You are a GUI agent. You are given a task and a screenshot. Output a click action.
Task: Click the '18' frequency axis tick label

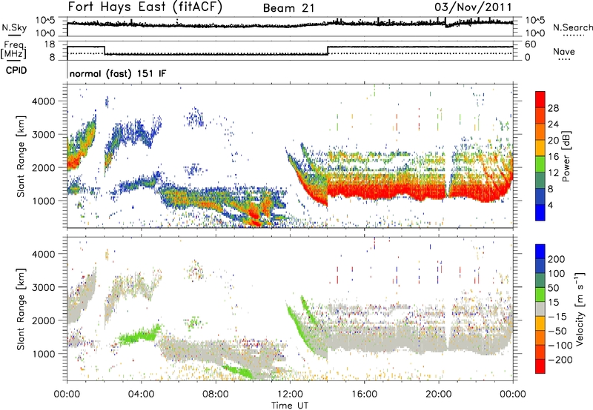click(x=50, y=44)
